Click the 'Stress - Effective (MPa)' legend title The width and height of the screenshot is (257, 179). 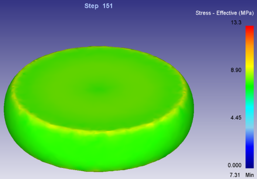(x=225, y=13)
